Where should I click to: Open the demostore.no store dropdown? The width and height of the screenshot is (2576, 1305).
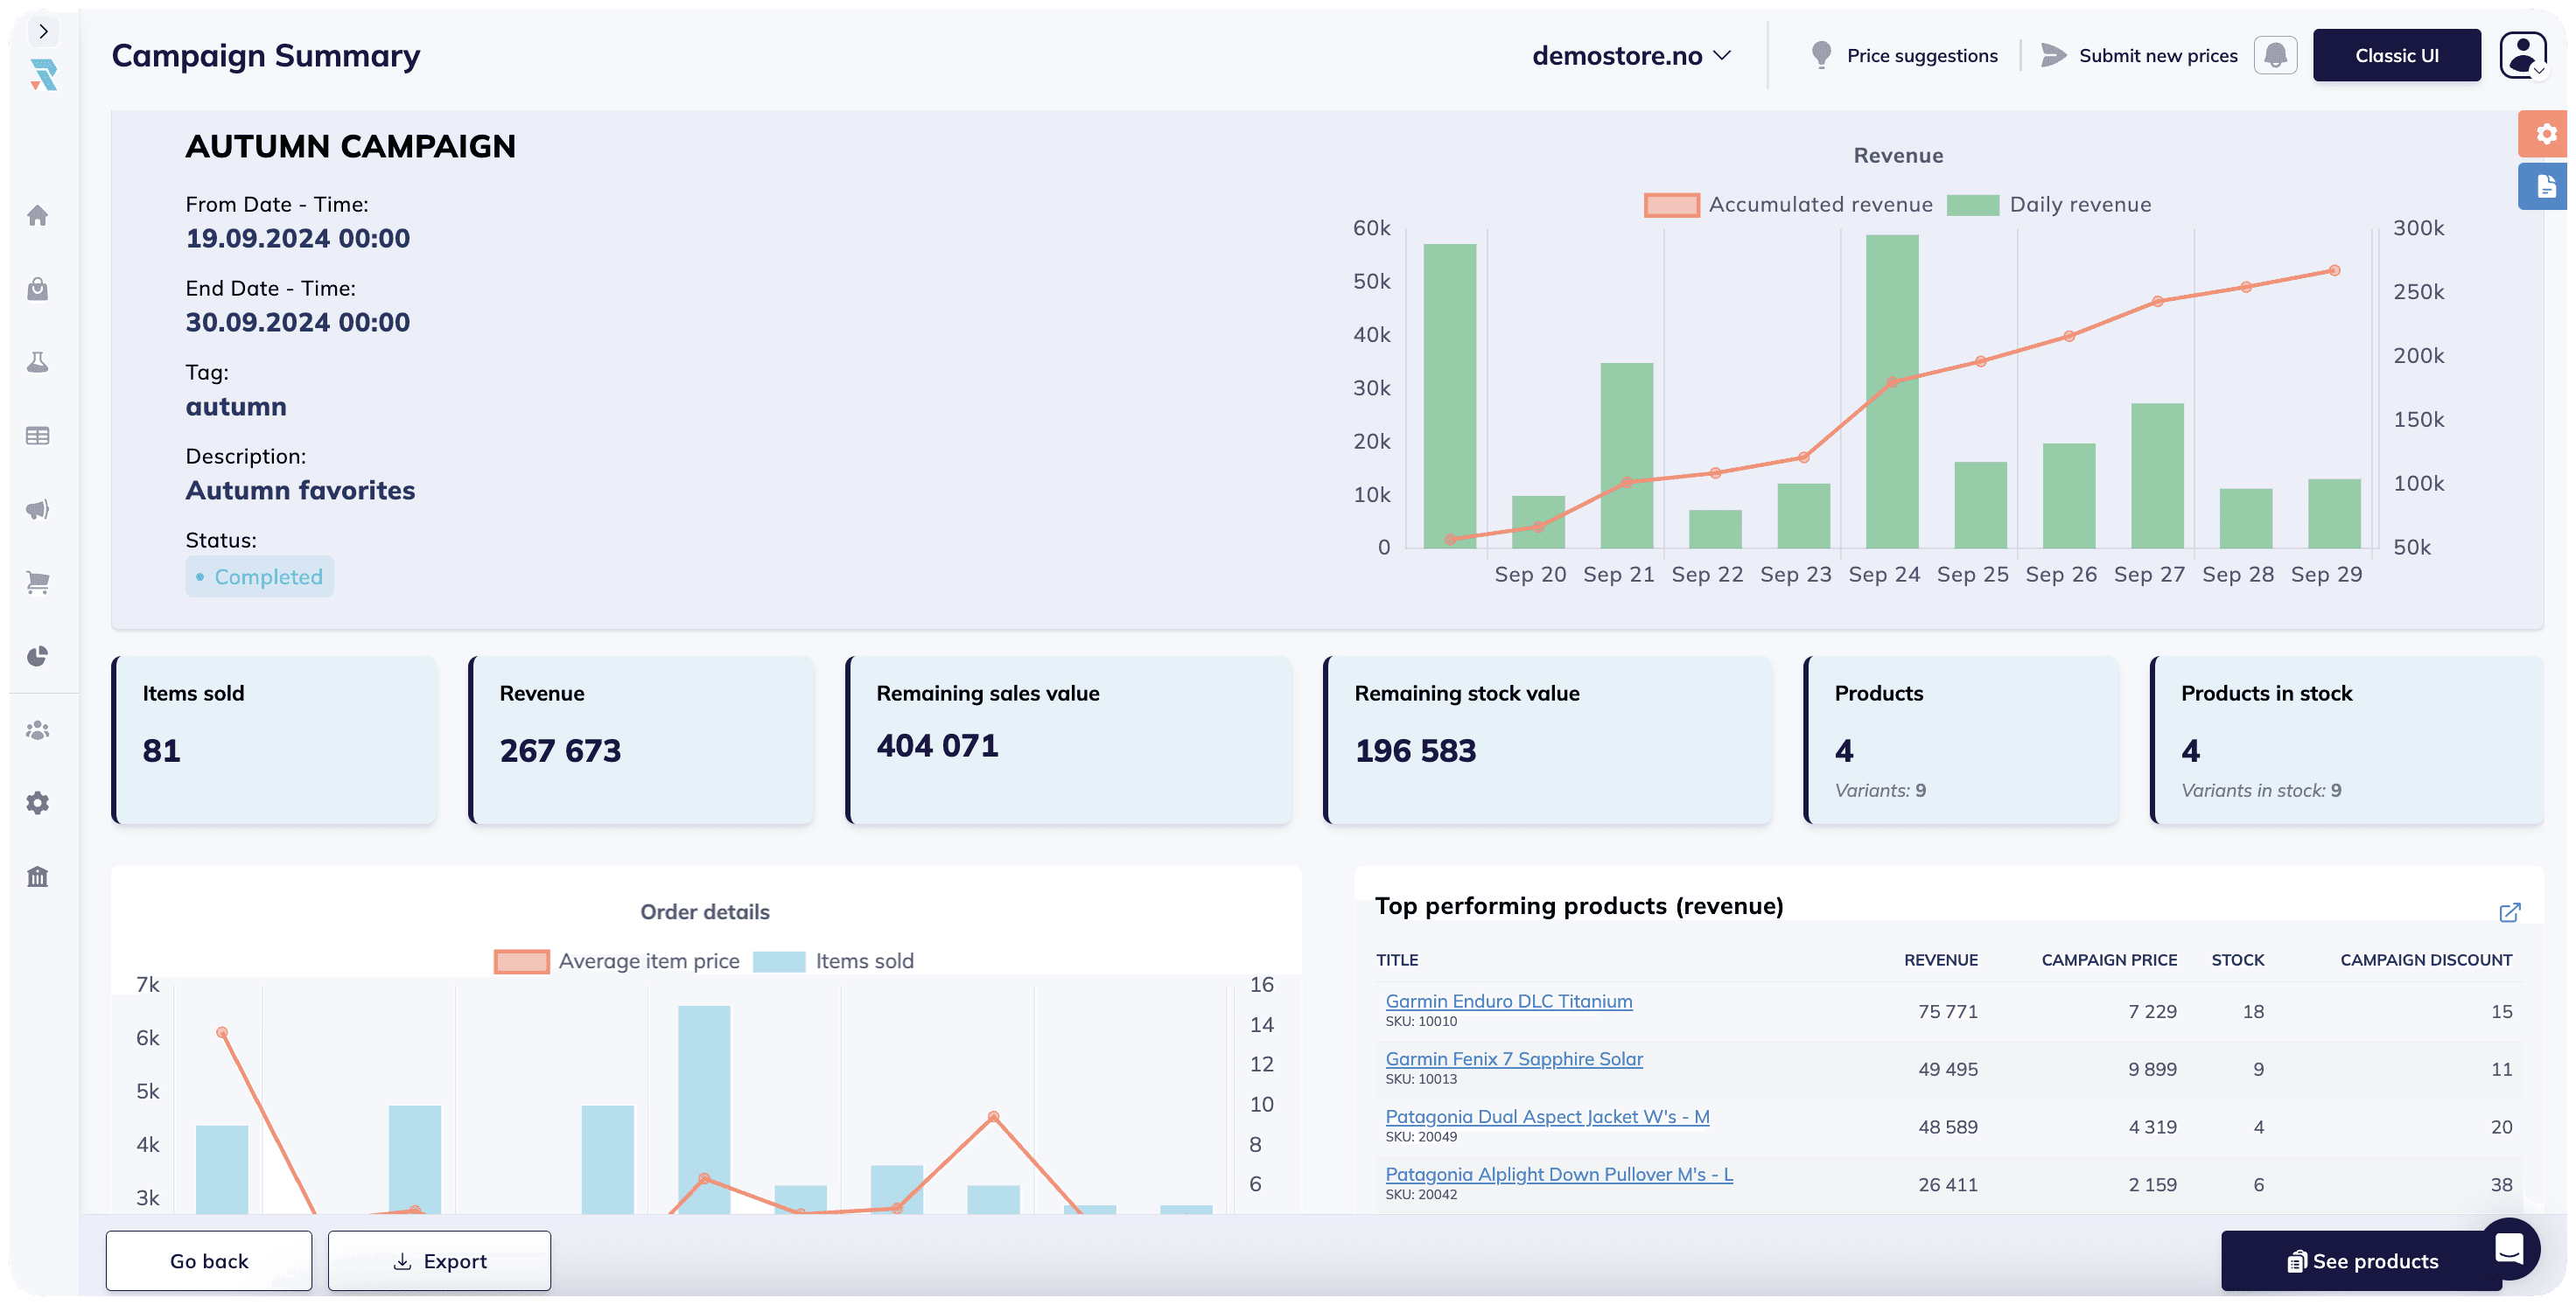1630,56
